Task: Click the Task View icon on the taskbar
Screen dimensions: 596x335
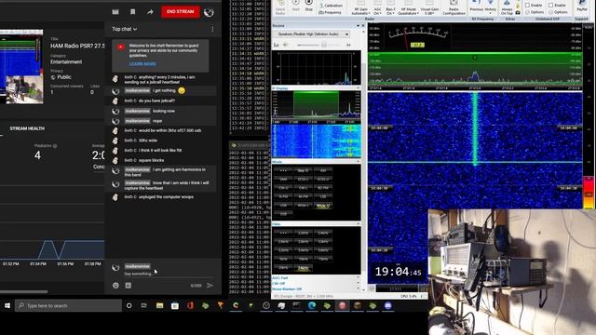Action: 144,305
